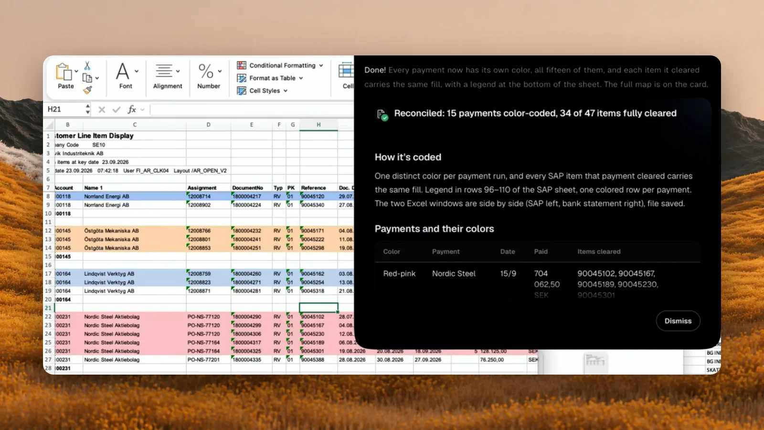Screen dimensions: 764x430
Task: Click 'Payments and their colors' heading
Action: pos(435,229)
